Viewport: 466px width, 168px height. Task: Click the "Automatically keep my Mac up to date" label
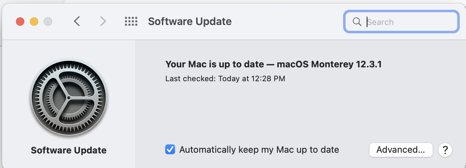pos(259,150)
